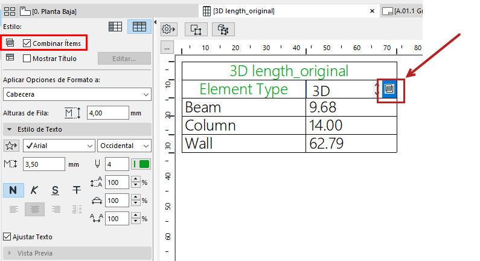This screenshot has height=261, width=480.
Task: Apply bold (N) text style
Action: click(13, 190)
